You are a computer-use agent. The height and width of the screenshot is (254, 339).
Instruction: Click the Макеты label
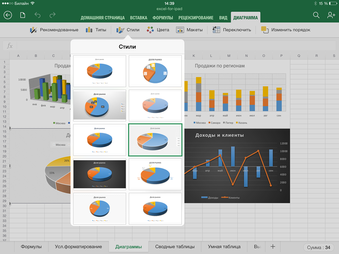pyautogui.click(x=195, y=30)
